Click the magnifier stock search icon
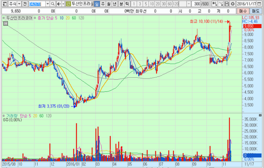The width and height of the screenshot is (264, 168). click(x=52, y=4)
